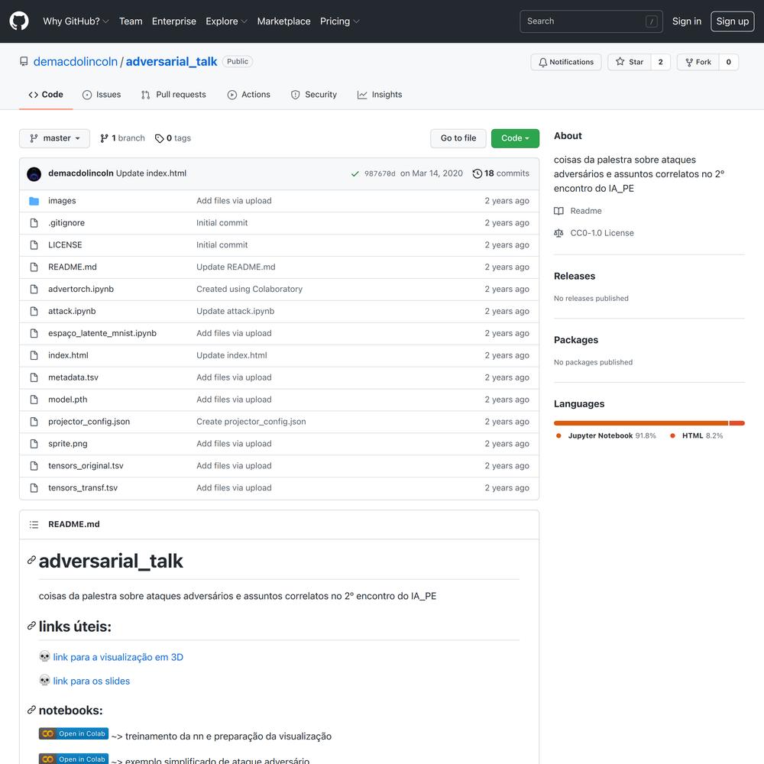Star the adversarial_talk repository

(x=629, y=62)
